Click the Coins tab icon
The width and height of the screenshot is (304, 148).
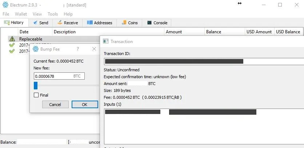pos(124,22)
